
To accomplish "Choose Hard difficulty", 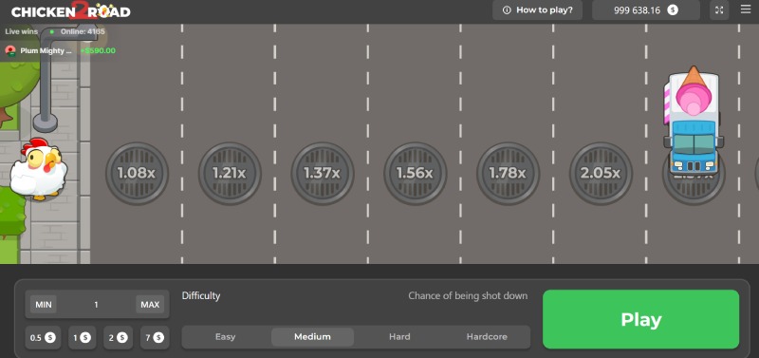I will pos(399,337).
